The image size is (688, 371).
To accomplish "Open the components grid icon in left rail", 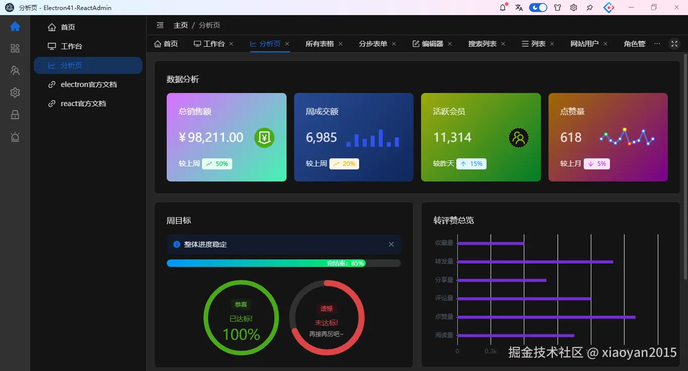I will [x=15, y=48].
